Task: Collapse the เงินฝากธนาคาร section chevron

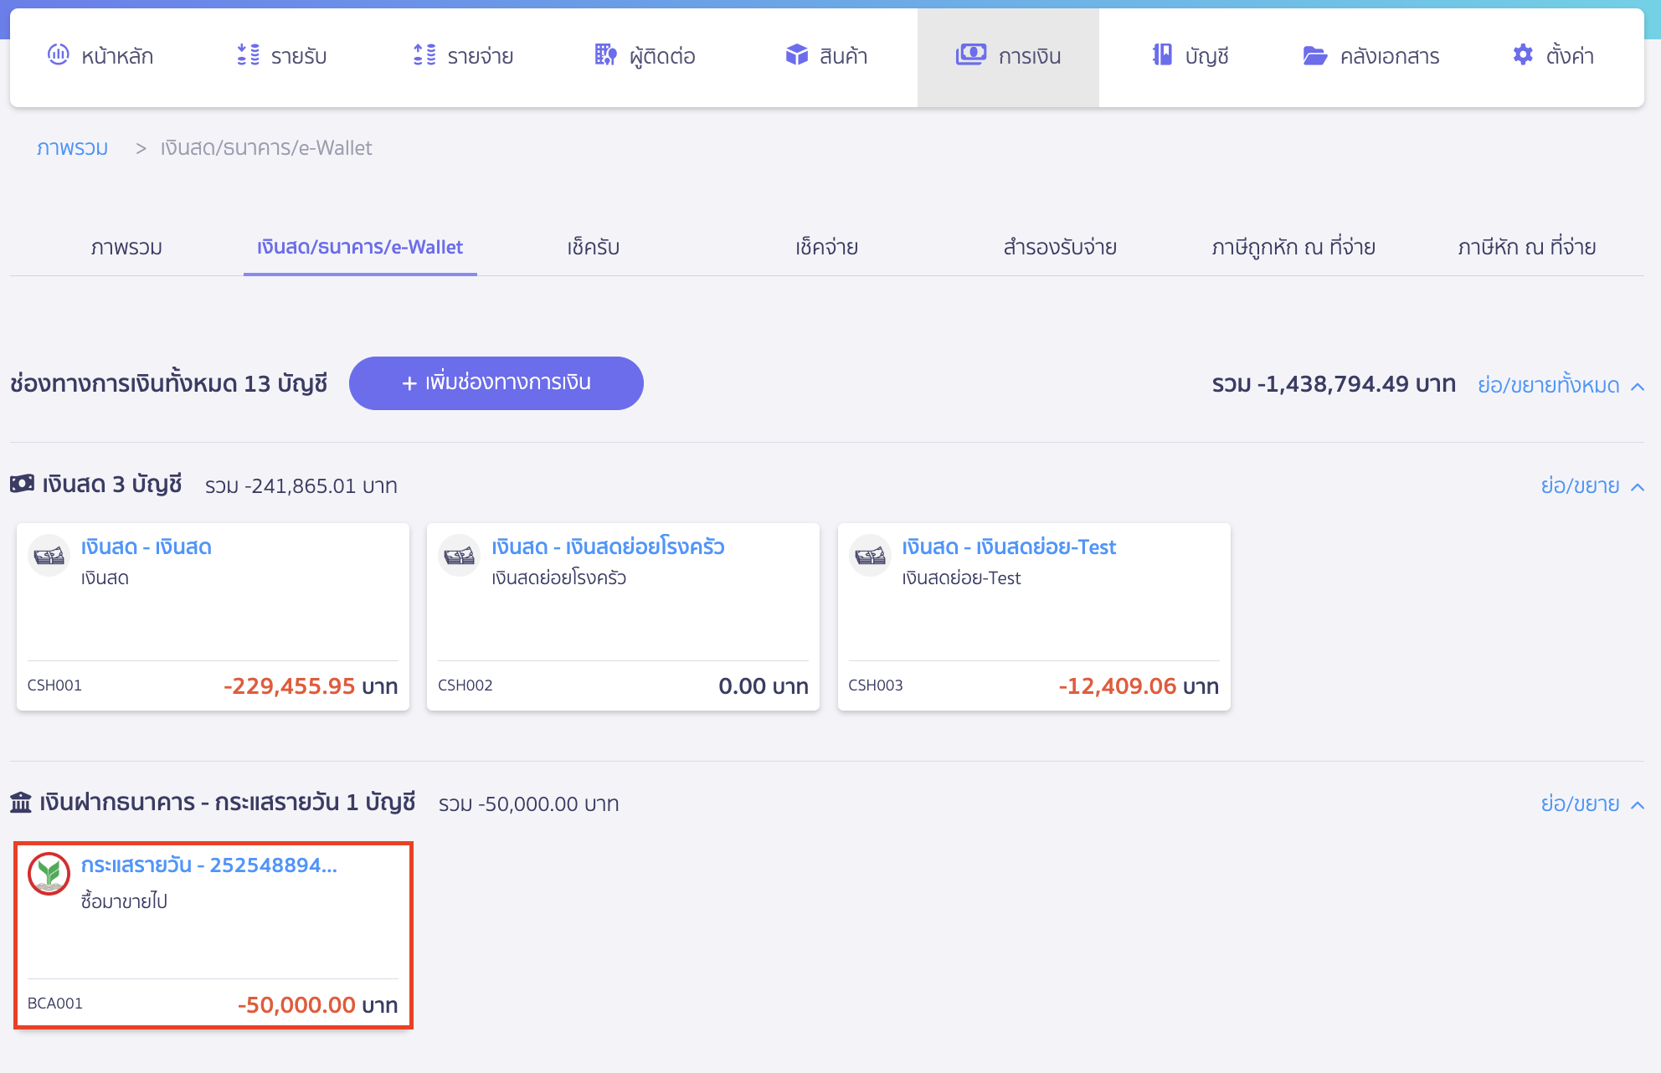Action: click(1638, 803)
